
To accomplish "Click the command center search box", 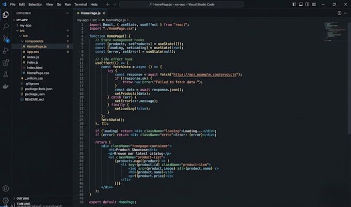I will tap(181, 4).
